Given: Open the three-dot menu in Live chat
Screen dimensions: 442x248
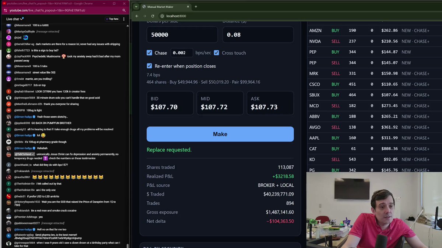Looking at the screenshot, I should [124, 19].
